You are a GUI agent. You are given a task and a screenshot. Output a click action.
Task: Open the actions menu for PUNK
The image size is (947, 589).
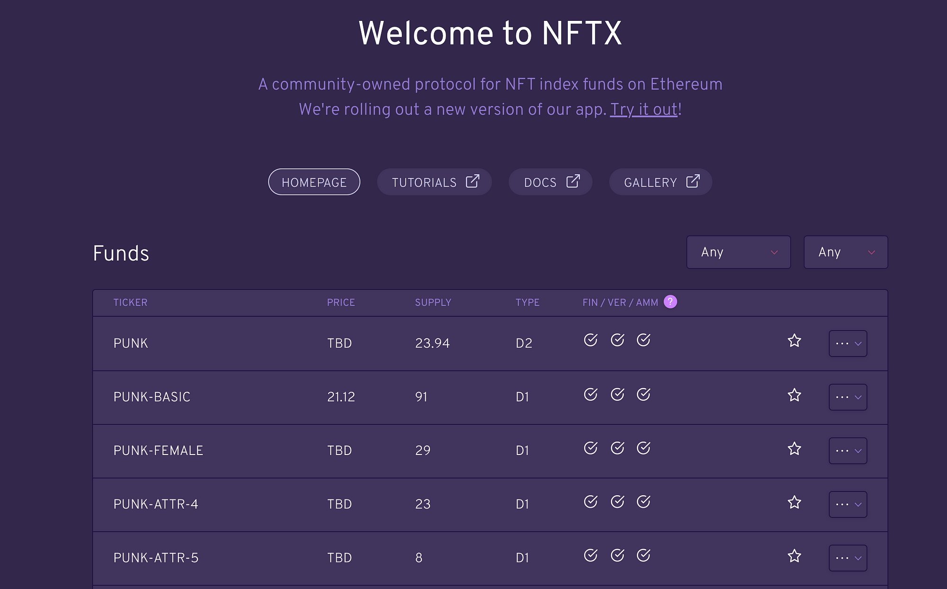(x=848, y=343)
